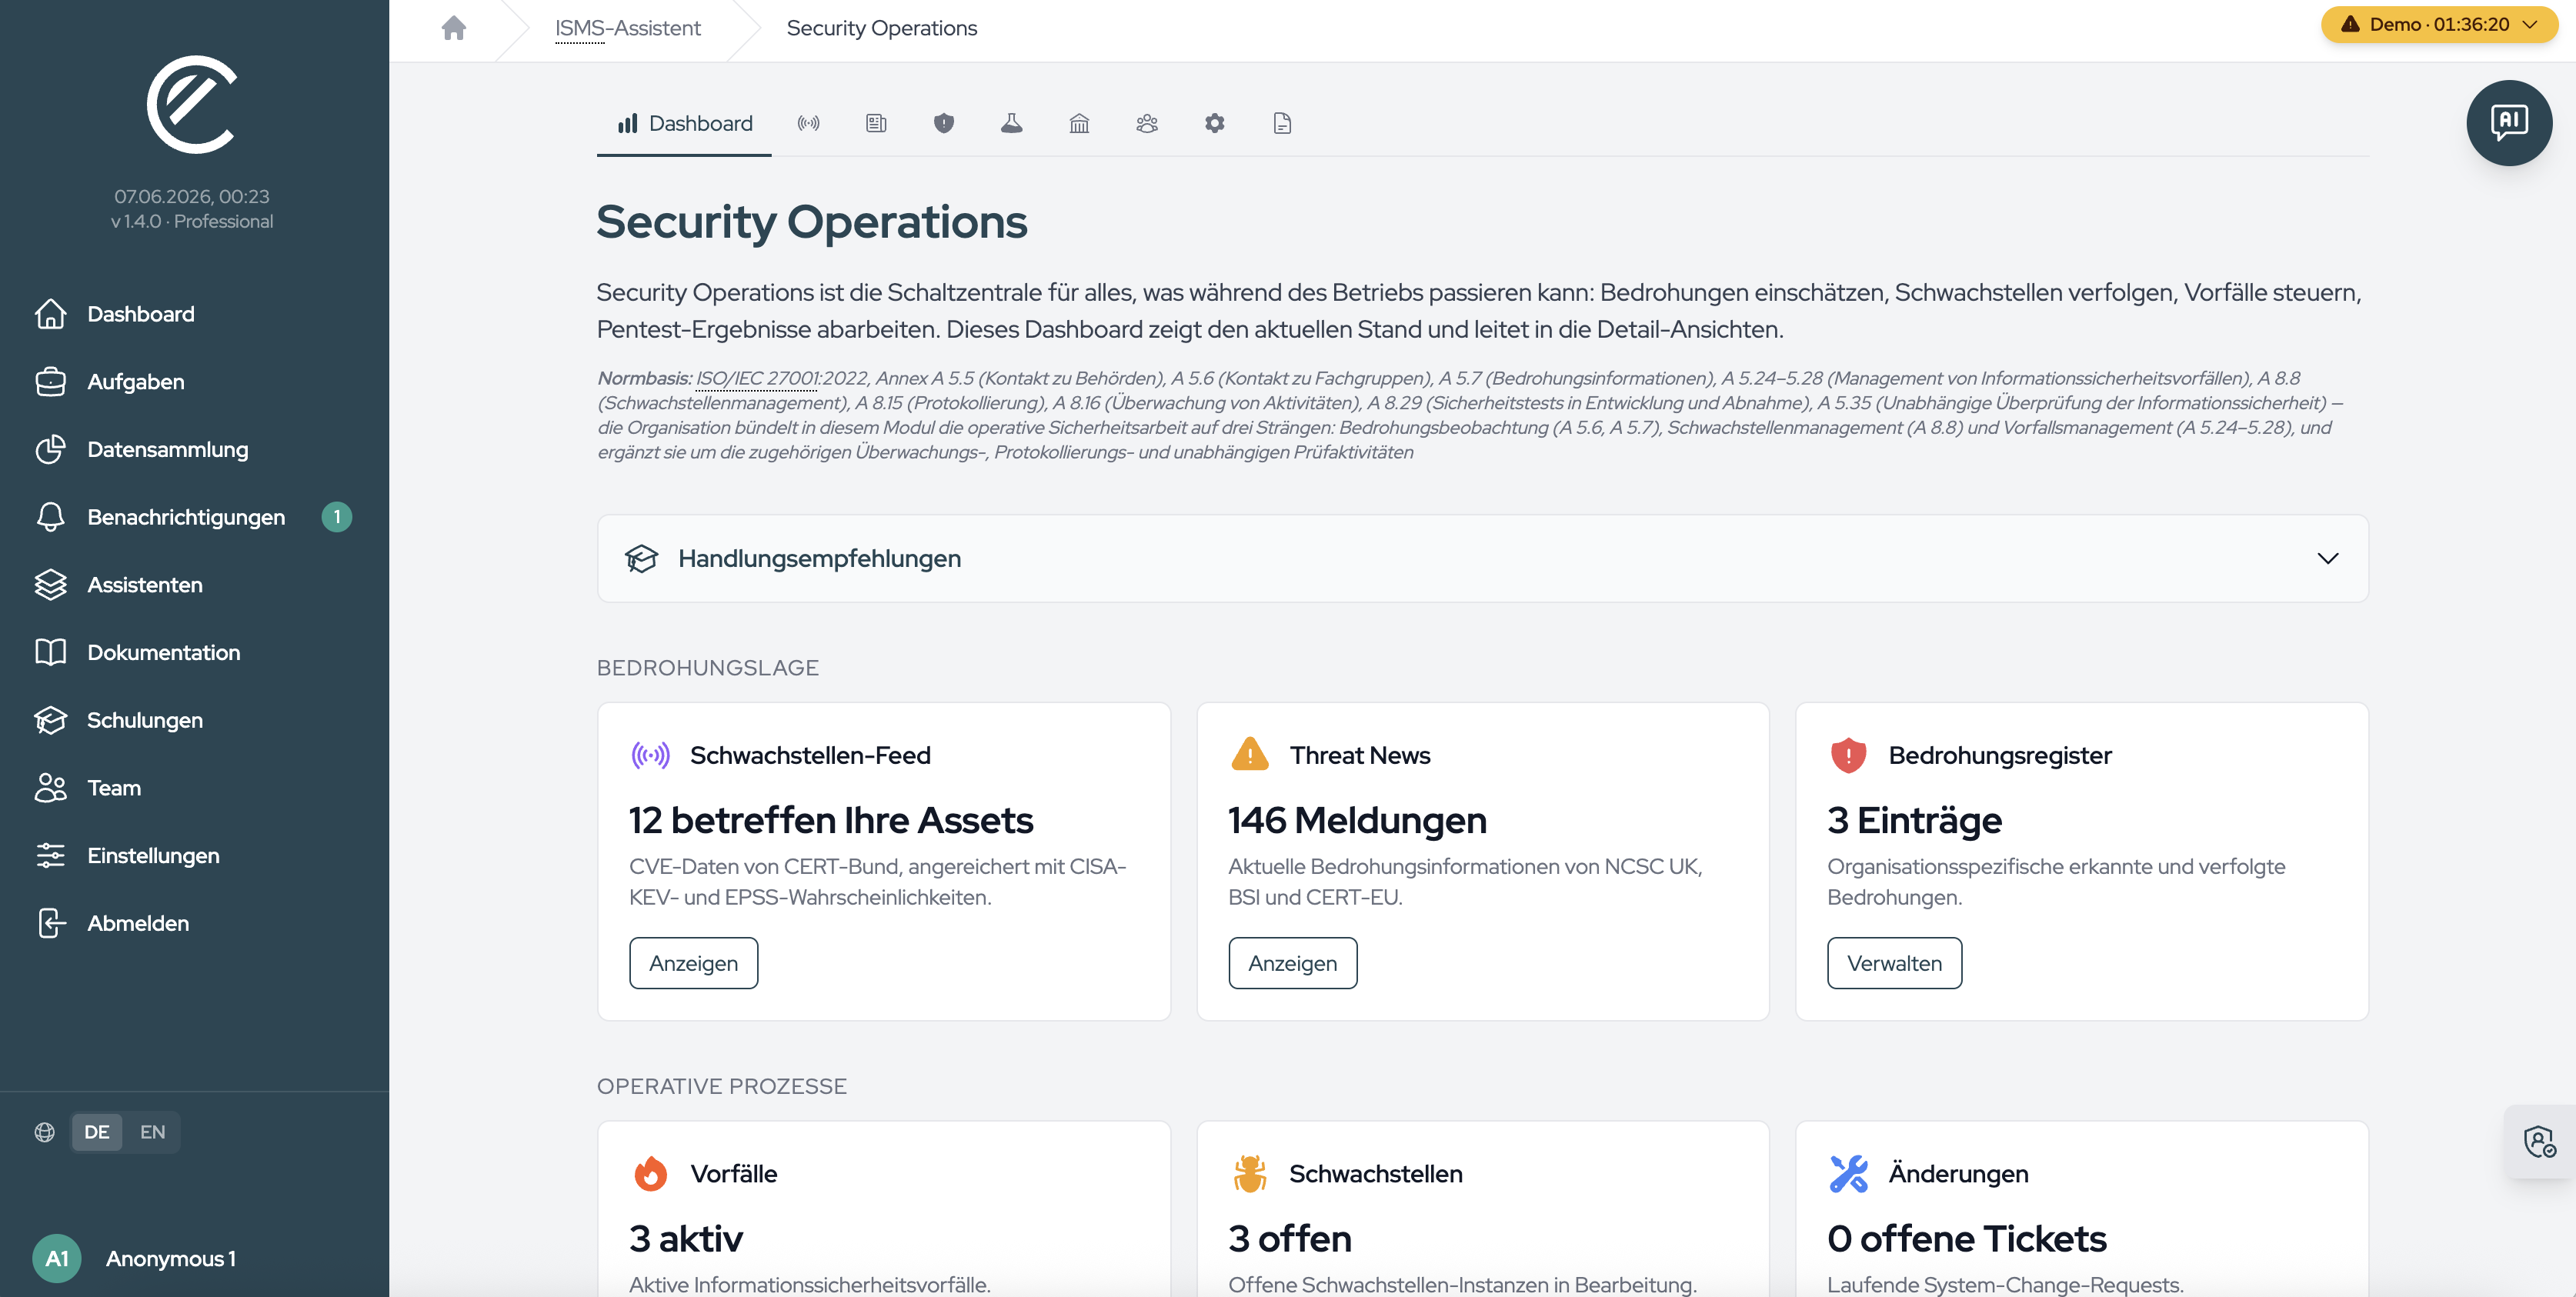Click the Schwachstellen-Feed signal icon
Image resolution: width=2576 pixels, height=1297 pixels.
(x=651, y=755)
